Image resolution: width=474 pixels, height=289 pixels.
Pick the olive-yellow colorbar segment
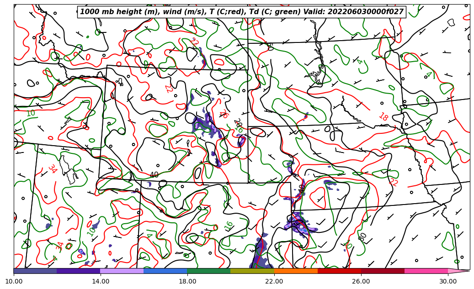click(x=252, y=271)
